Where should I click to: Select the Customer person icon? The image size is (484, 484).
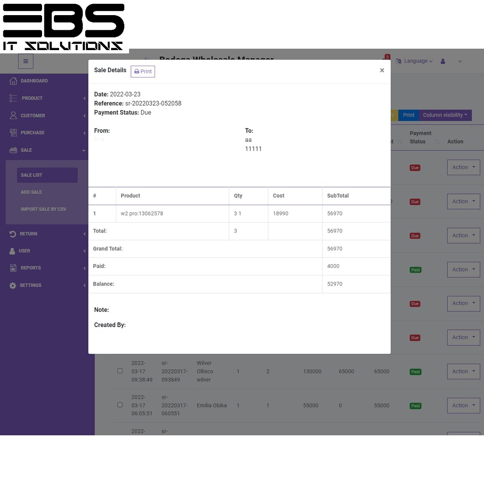point(13,115)
